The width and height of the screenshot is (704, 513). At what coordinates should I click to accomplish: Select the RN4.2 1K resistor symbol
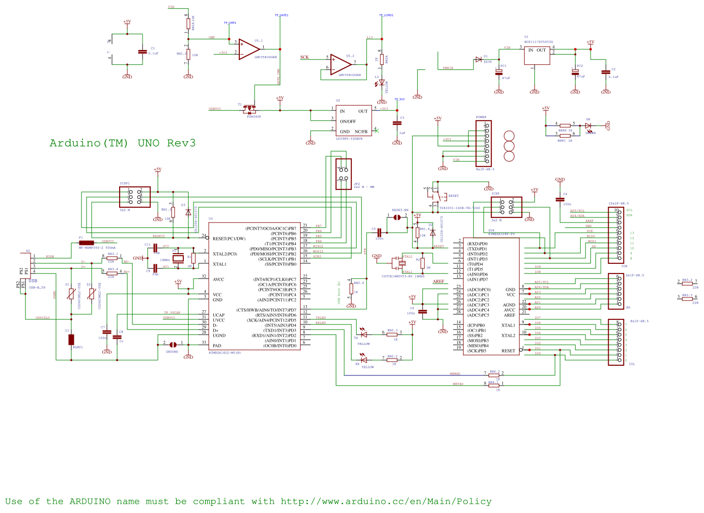494,375
